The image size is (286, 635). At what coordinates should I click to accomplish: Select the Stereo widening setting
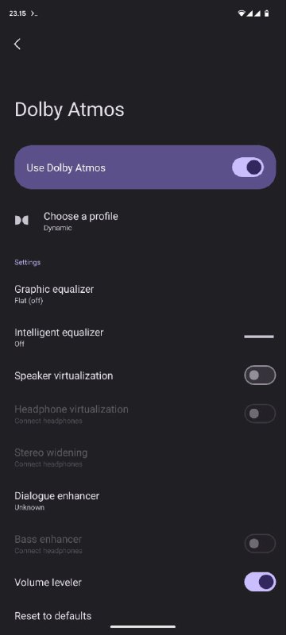(143, 457)
